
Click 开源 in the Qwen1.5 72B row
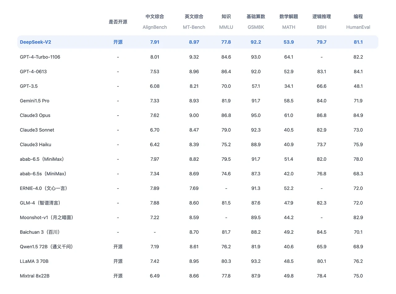click(x=118, y=247)
